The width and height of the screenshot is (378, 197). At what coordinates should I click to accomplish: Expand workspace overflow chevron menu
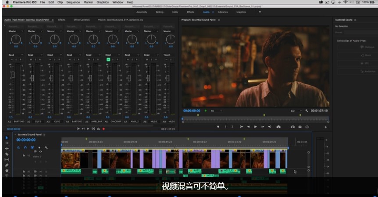260,12
